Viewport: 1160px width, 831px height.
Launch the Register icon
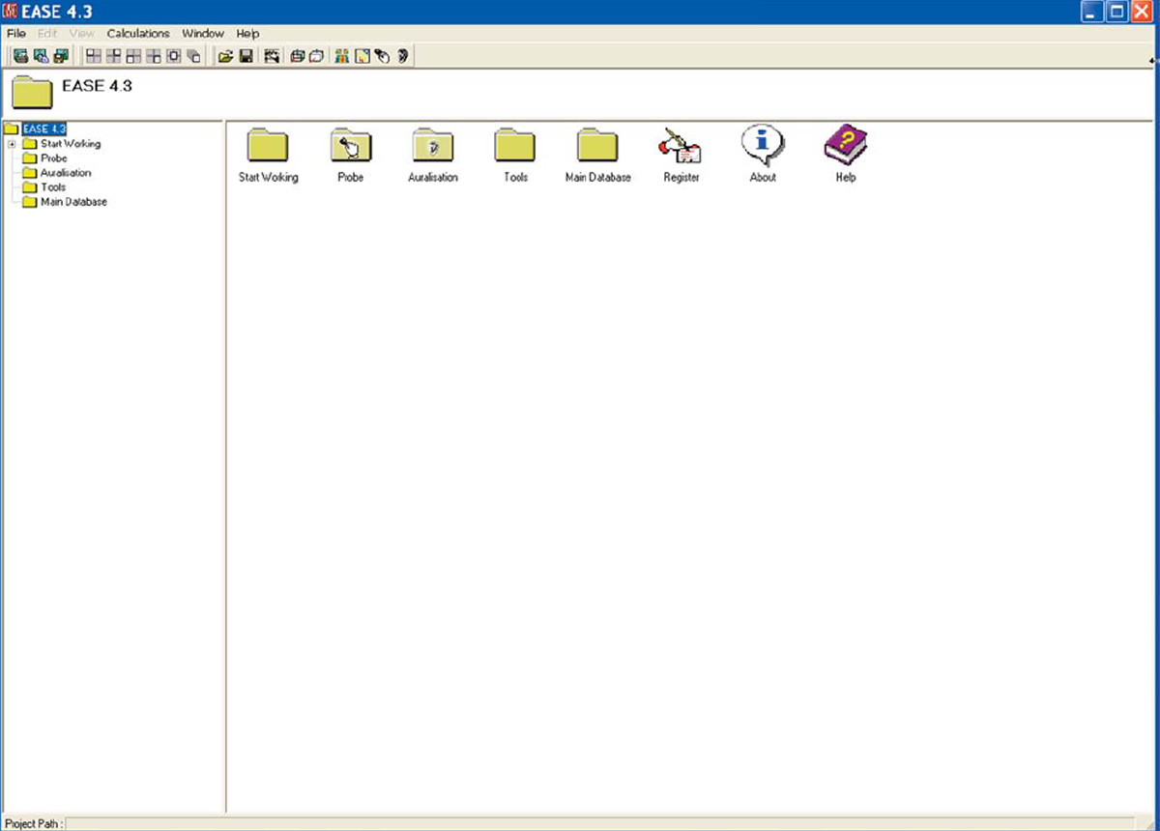[681, 146]
